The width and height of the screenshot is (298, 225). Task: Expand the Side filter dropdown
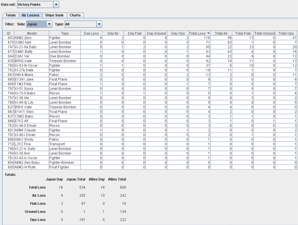49,24
